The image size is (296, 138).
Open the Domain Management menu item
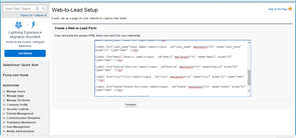[20, 114]
